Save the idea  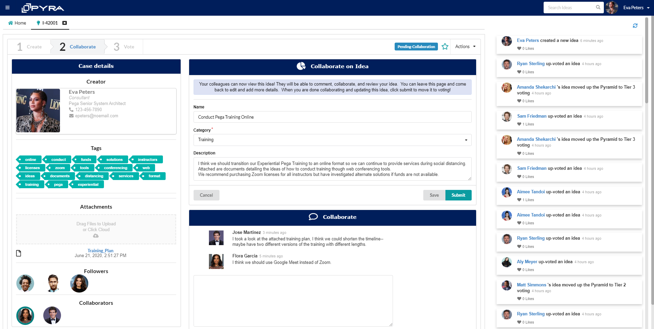coord(434,195)
